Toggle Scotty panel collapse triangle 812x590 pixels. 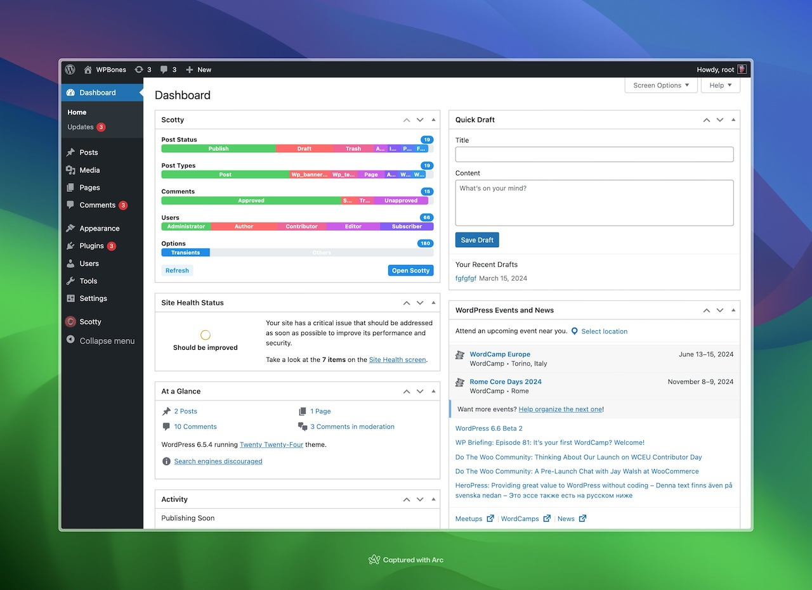[433, 120]
